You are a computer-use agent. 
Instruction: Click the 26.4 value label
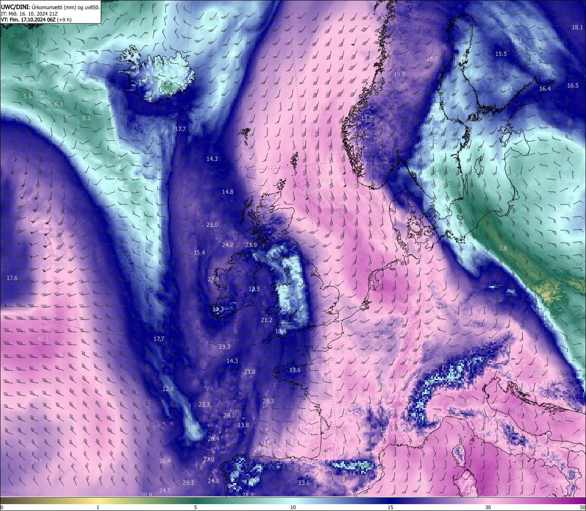click(213, 439)
